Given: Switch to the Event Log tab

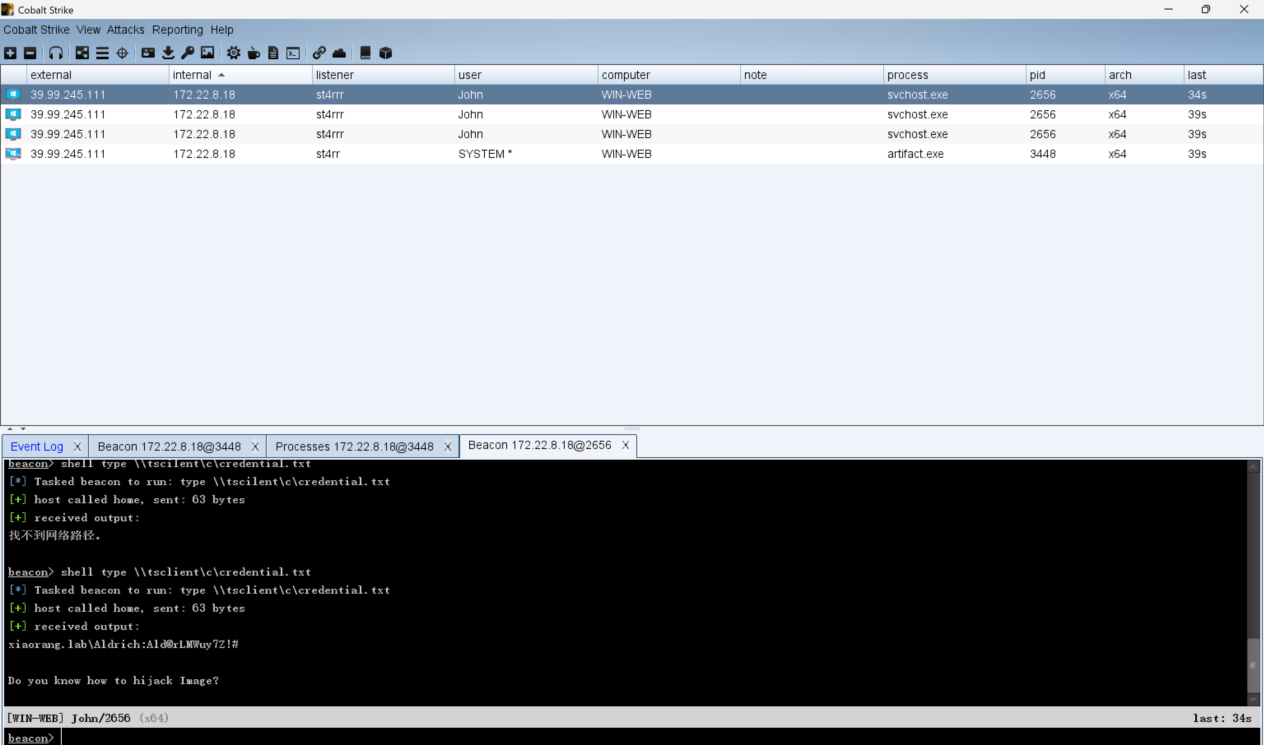Looking at the screenshot, I should point(37,446).
